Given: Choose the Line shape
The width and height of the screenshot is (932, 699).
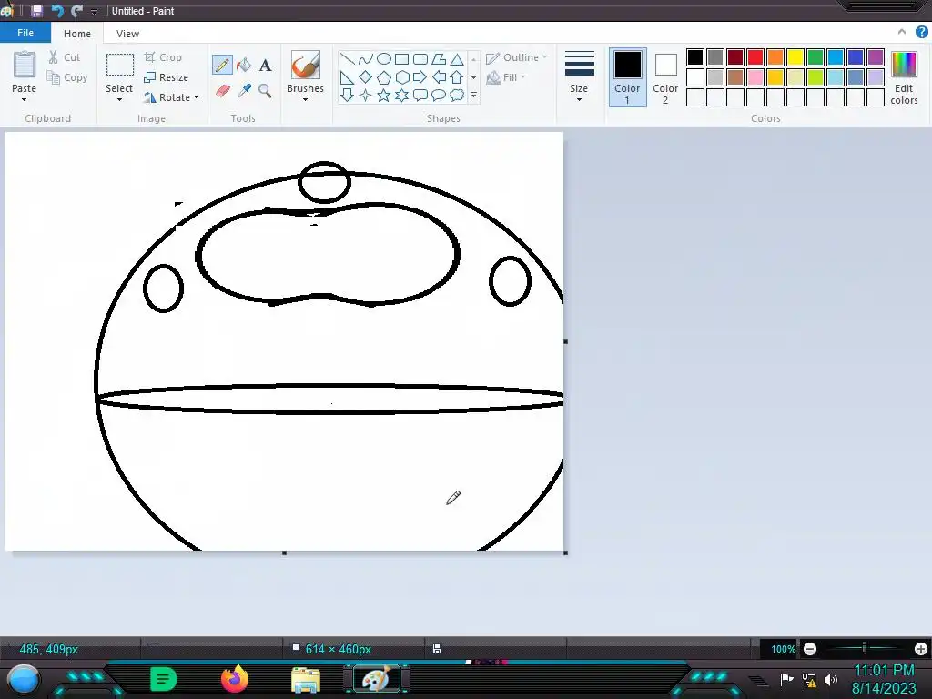Looking at the screenshot, I should click(347, 59).
